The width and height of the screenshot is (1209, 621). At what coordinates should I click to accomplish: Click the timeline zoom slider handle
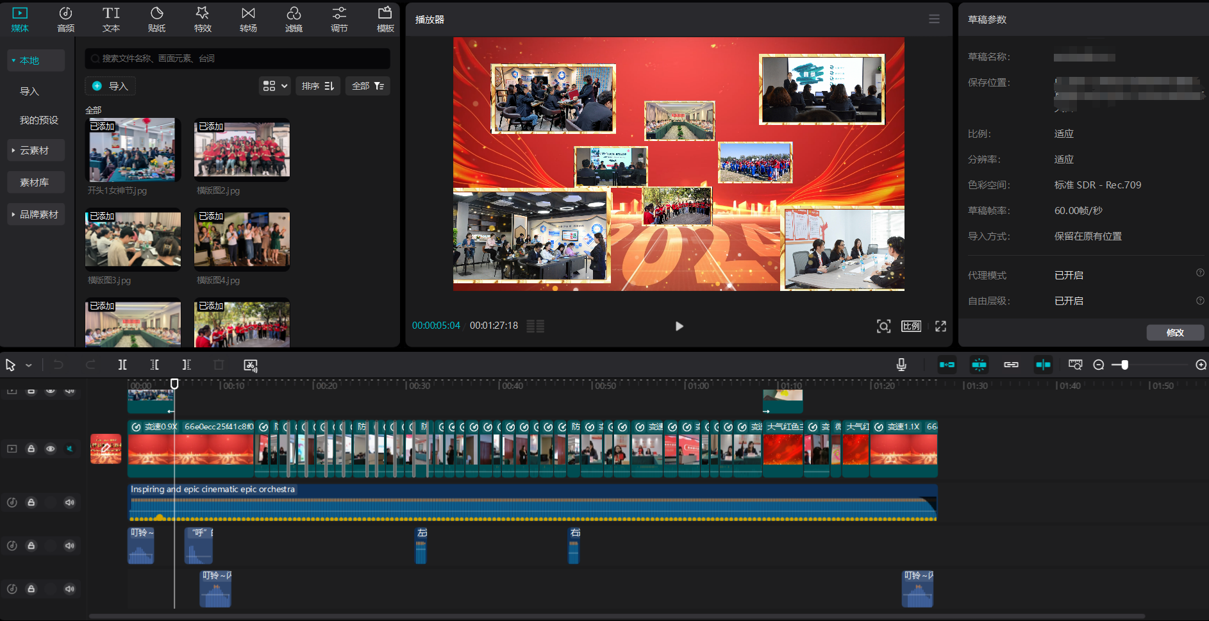pos(1124,365)
